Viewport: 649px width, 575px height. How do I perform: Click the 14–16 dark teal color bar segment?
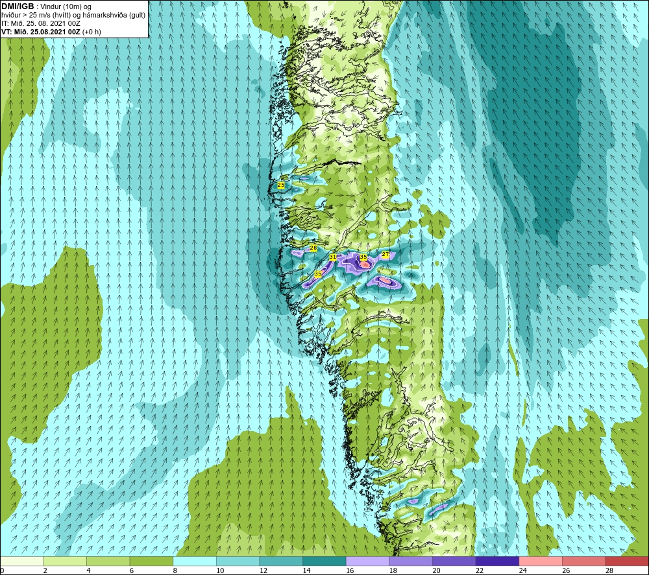click(x=324, y=561)
